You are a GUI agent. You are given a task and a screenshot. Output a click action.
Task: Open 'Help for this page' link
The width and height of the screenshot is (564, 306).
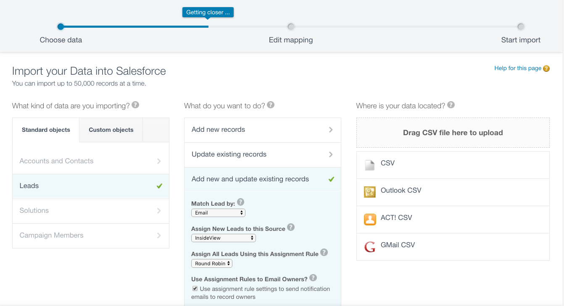518,68
